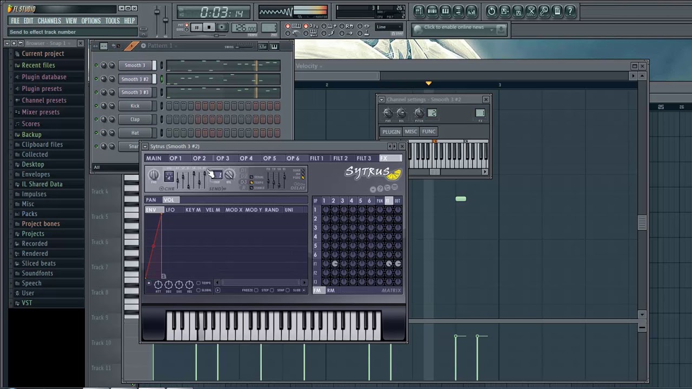The width and height of the screenshot is (692, 389).
Task: Toggle envelope GLOBAL option in Sytrus
Action: (x=198, y=290)
